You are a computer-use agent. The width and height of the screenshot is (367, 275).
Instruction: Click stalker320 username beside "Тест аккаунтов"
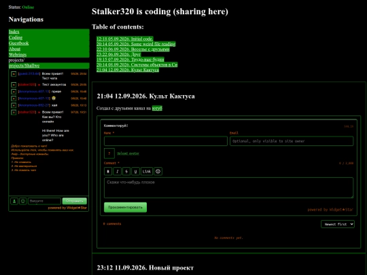[x=27, y=85]
